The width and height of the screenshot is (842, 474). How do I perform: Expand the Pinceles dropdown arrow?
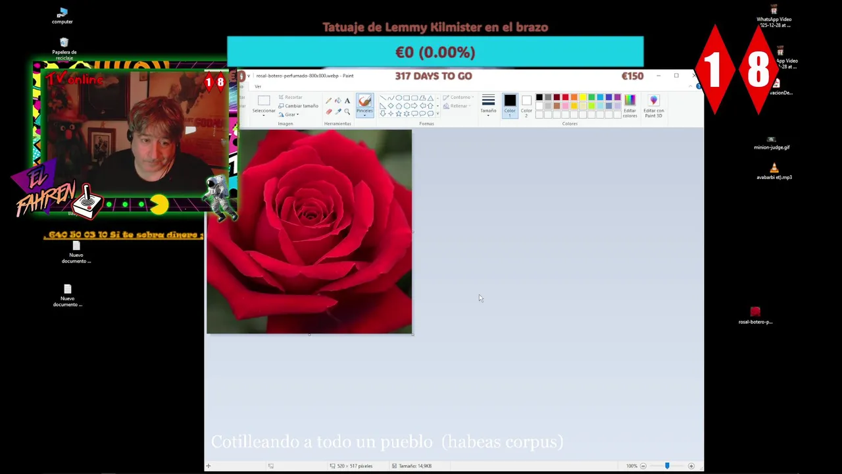pyautogui.click(x=365, y=115)
